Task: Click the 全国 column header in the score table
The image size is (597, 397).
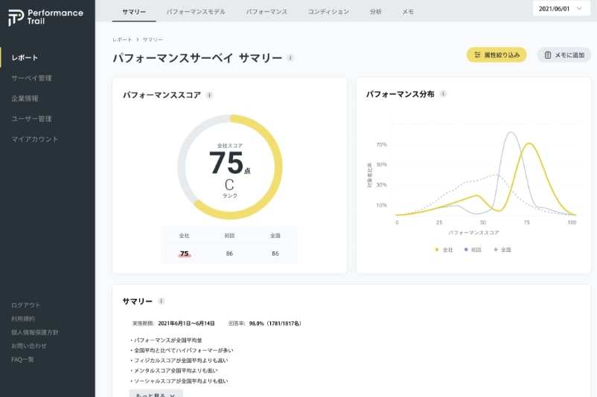Action: (x=275, y=236)
